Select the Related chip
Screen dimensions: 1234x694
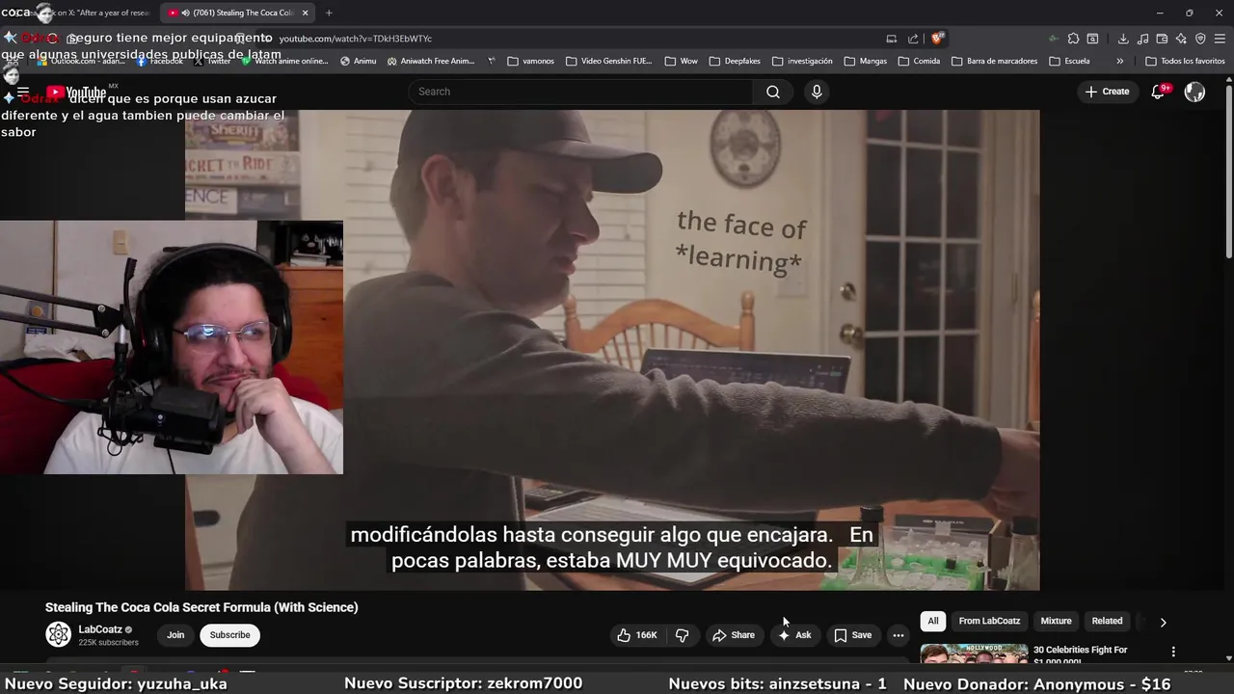coord(1107,621)
